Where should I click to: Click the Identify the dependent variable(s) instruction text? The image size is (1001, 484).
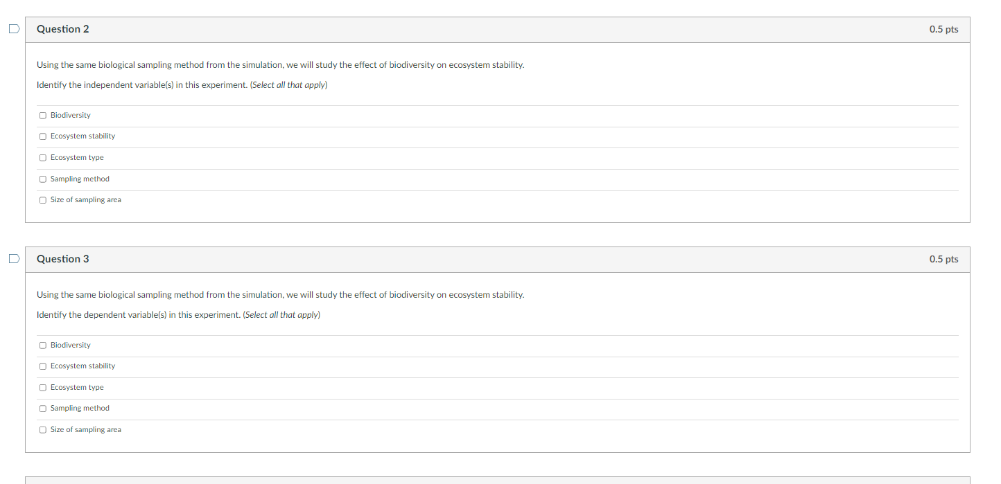pyautogui.click(x=177, y=314)
